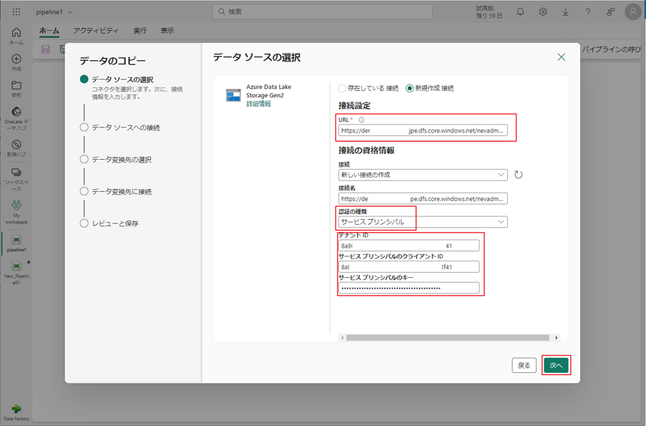Open the app launcher grid icon
The image size is (646, 426).
tap(16, 12)
